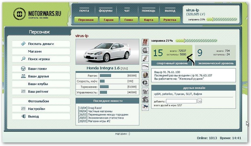Click the магазин :) footer text

click(x=123, y=134)
